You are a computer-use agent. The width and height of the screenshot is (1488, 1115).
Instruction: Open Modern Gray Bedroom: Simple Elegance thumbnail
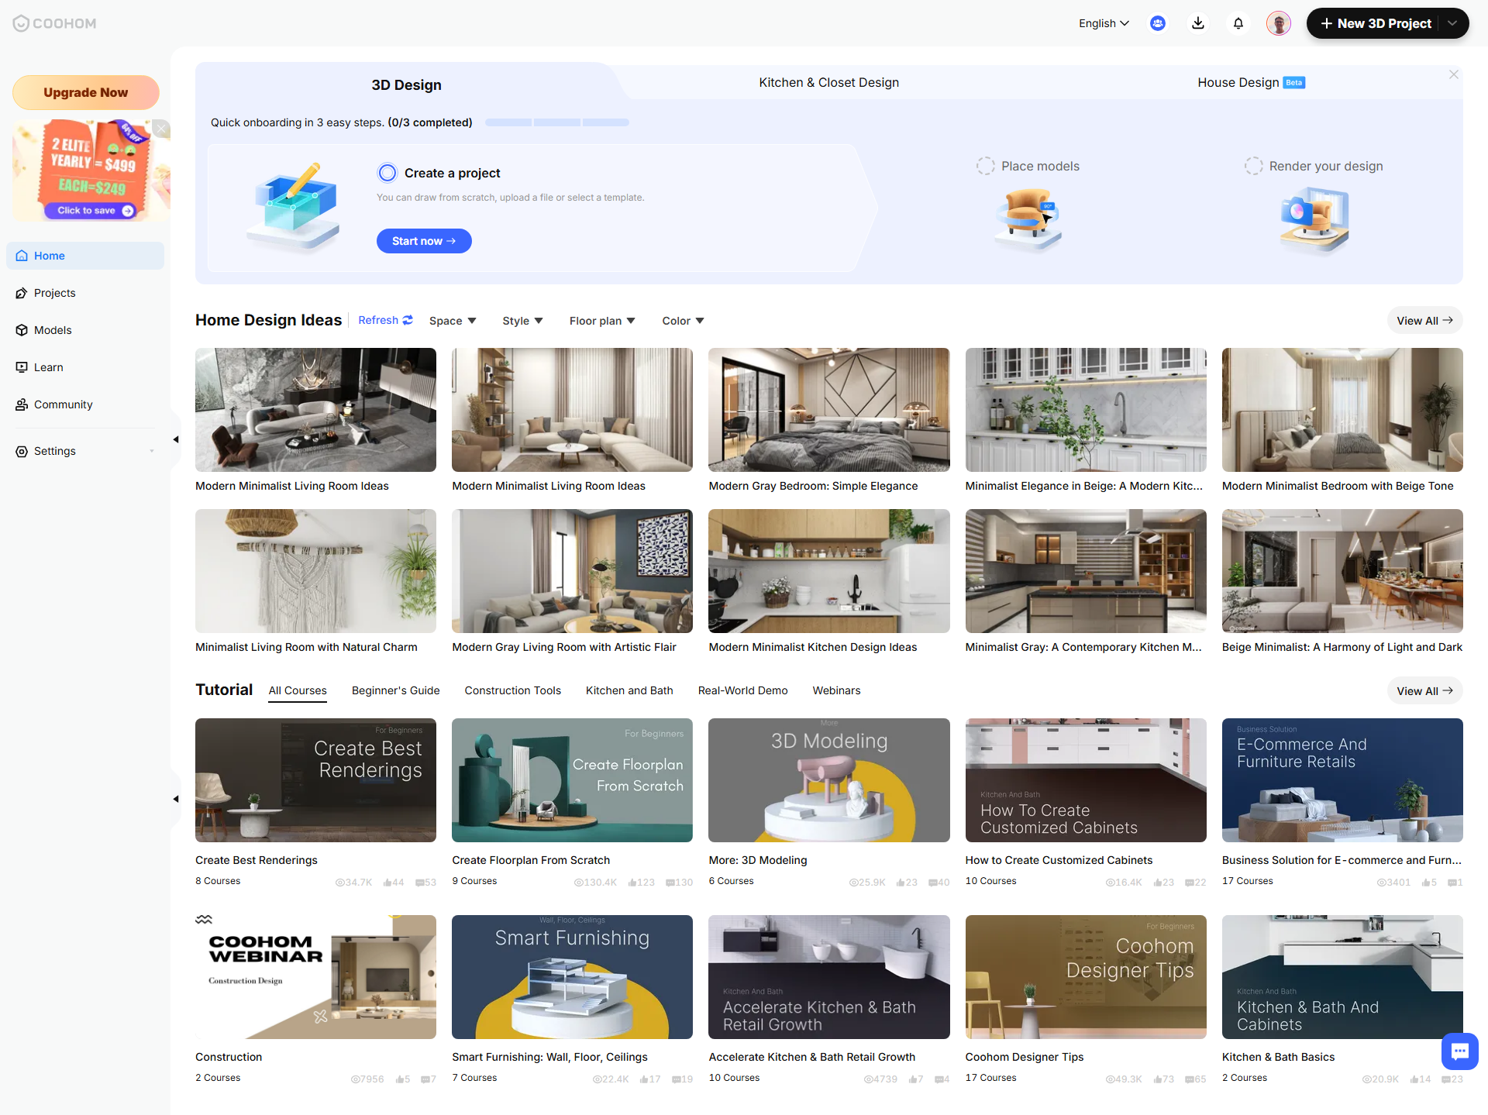click(828, 410)
